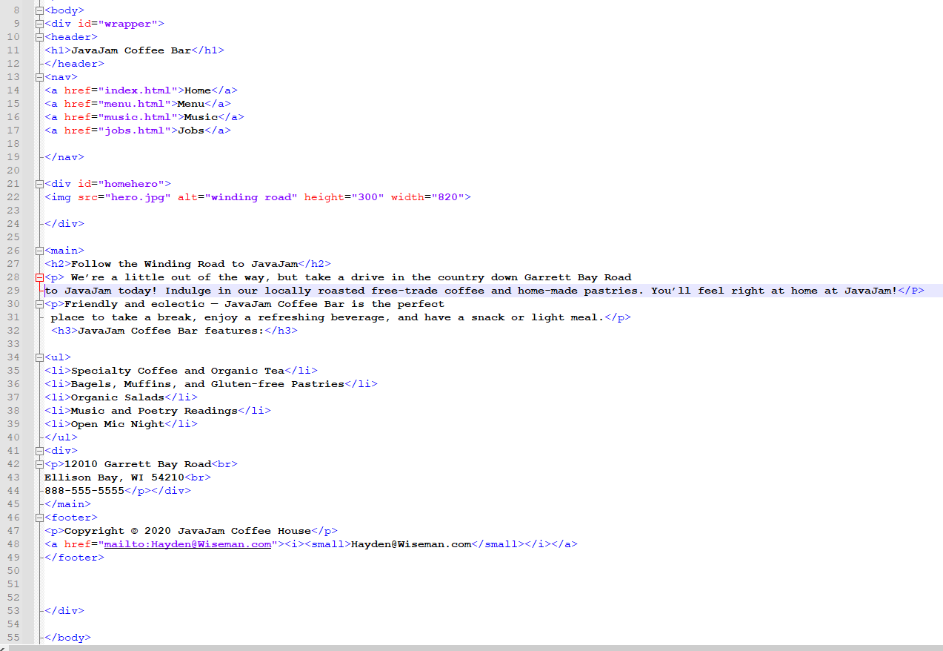Collapse the <main> section fold marker

pyautogui.click(x=39, y=250)
